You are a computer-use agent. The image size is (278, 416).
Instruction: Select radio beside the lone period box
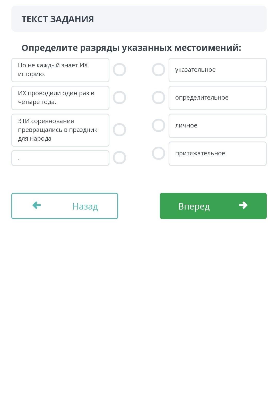coord(119,158)
